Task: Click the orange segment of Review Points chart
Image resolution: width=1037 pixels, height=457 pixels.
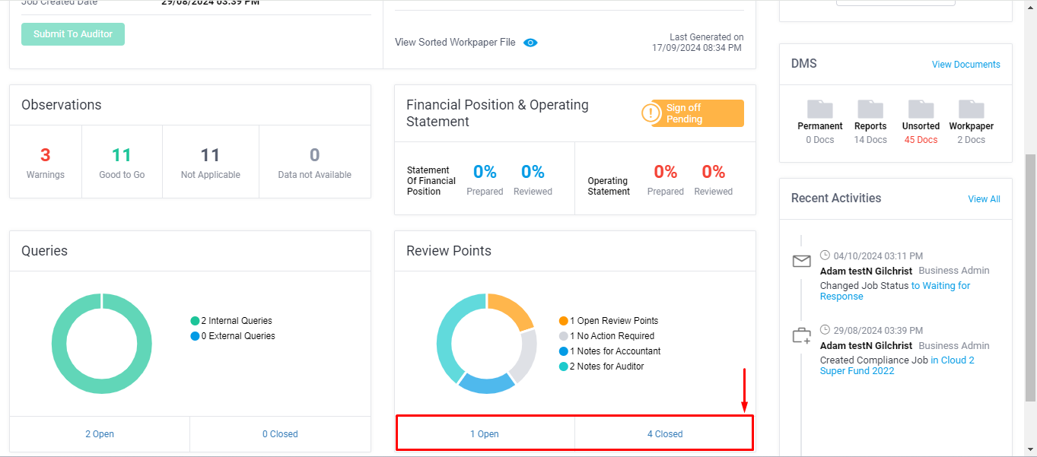Action: 511,309
